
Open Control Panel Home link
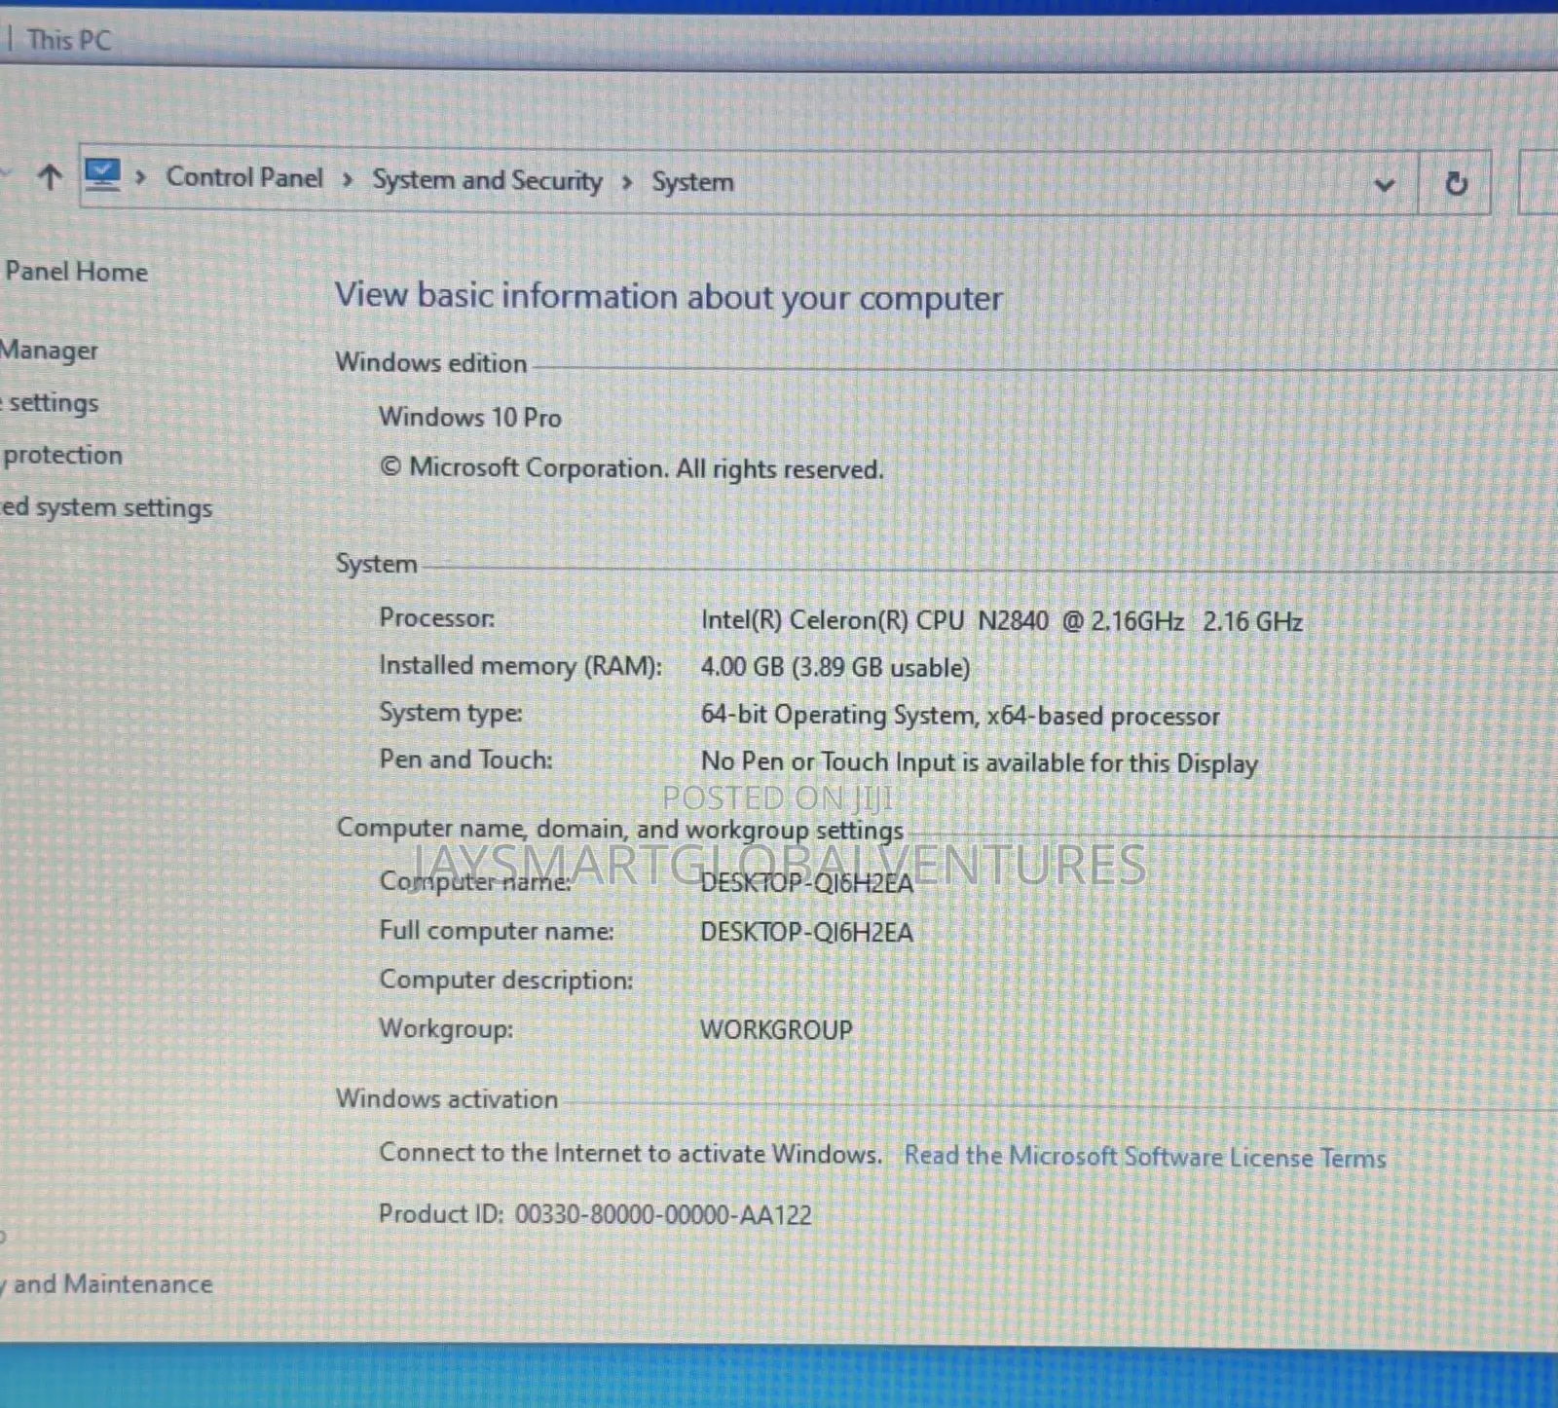75,272
